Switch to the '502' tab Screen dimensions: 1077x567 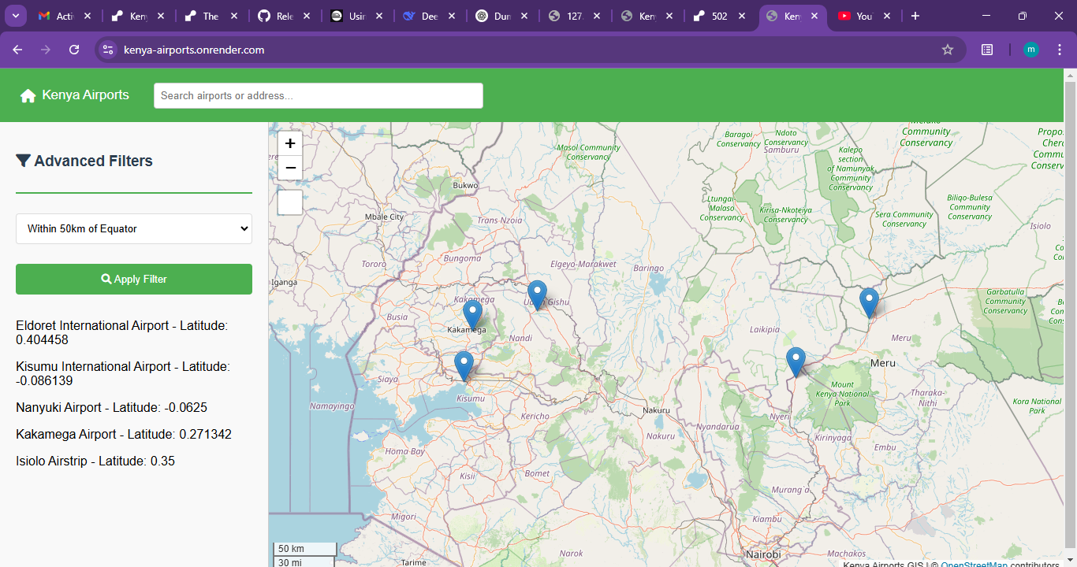[x=721, y=16]
